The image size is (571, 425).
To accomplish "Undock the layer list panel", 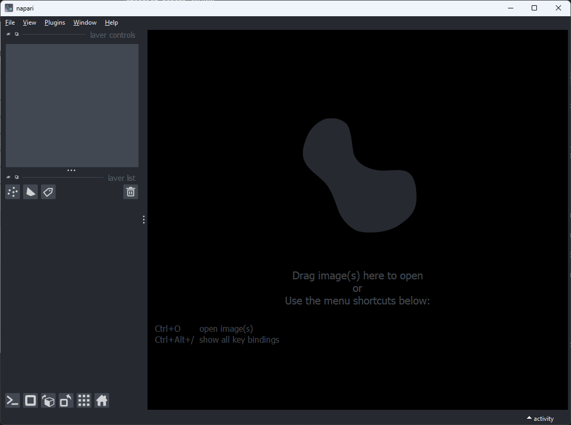I will 17,178.
